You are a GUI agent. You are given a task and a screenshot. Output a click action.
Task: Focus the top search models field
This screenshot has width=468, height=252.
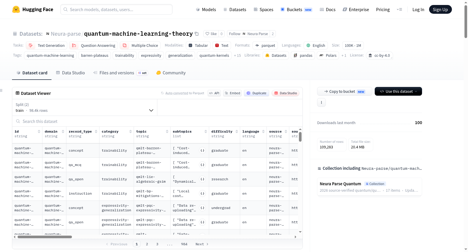[116, 9]
